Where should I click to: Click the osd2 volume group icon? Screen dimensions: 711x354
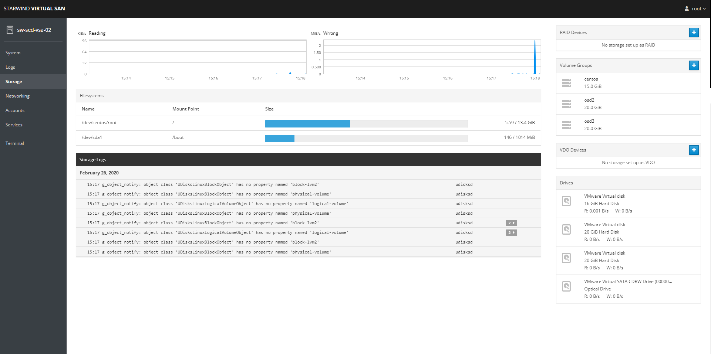click(566, 104)
